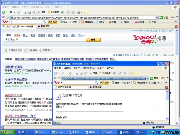Open 檢視 menu in error window
180x135 pixels.
77,68
